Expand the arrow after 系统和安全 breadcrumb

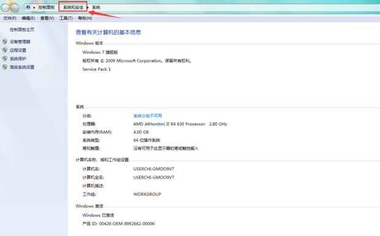tap(88, 7)
